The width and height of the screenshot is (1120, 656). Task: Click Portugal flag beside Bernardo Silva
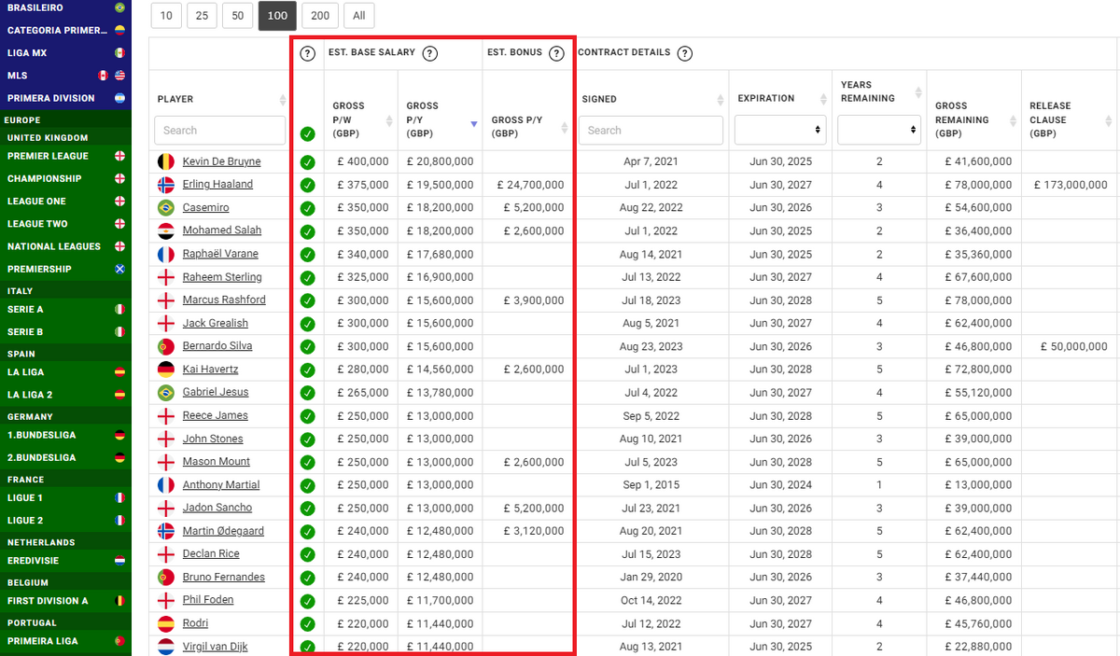(x=166, y=346)
